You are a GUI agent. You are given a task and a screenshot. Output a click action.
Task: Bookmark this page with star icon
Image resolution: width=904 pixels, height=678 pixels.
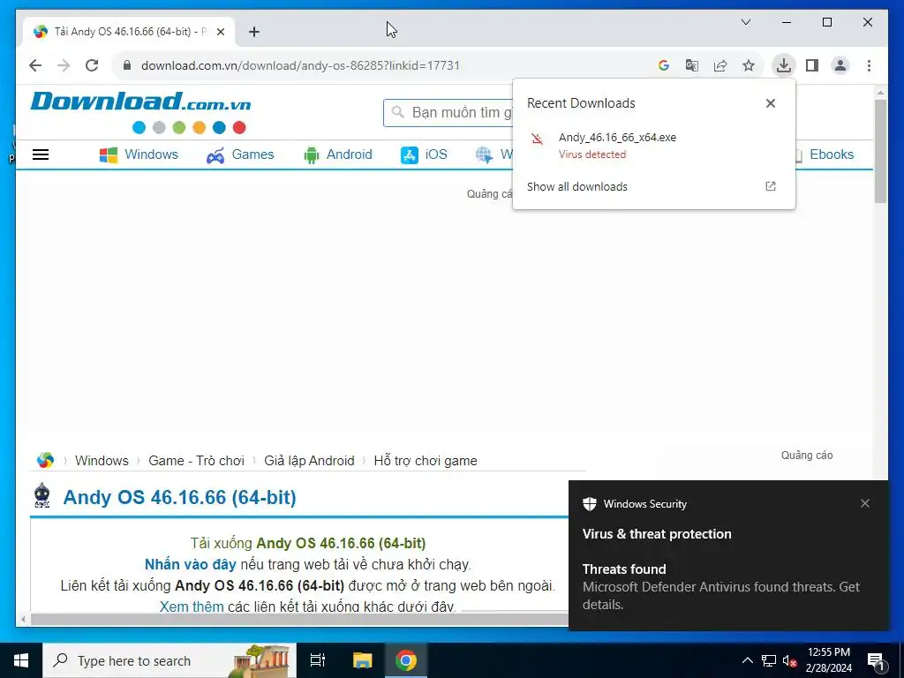[749, 65]
